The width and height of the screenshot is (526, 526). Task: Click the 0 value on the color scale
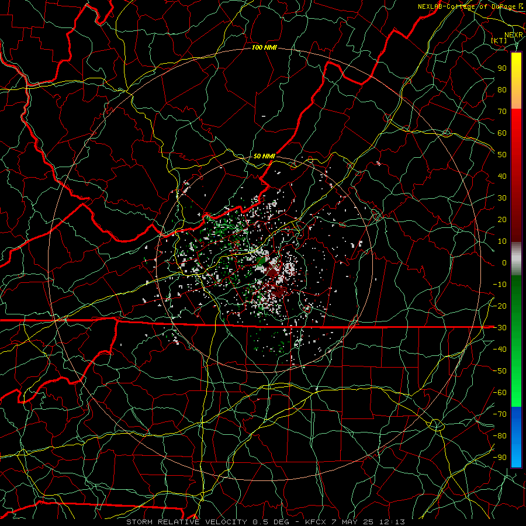504,263
